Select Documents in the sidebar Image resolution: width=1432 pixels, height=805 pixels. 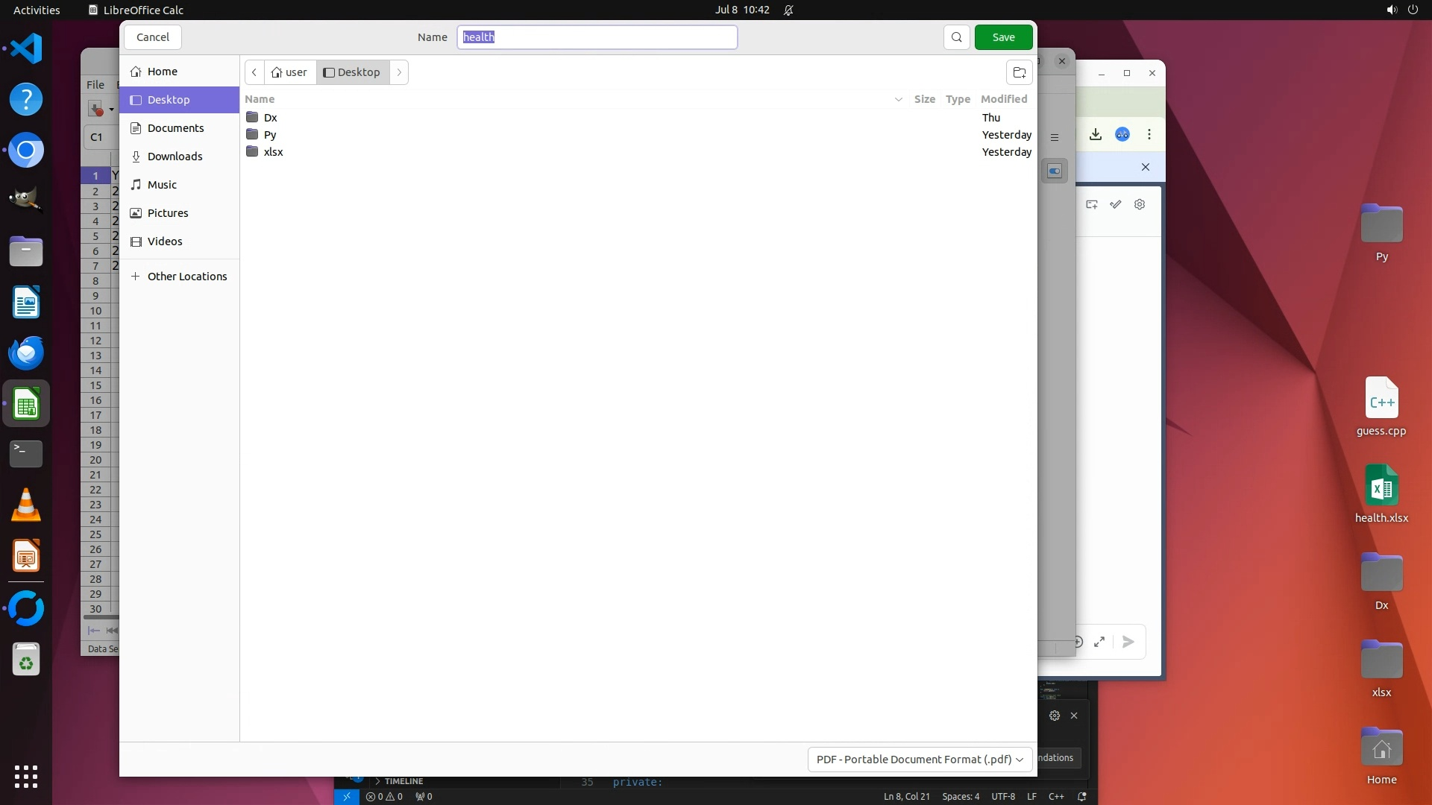coord(175,128)
